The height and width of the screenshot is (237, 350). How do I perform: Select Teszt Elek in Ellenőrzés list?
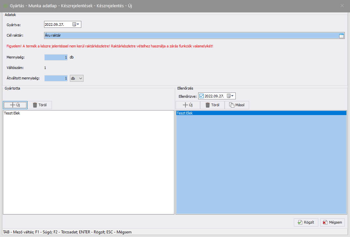point(184,113)
